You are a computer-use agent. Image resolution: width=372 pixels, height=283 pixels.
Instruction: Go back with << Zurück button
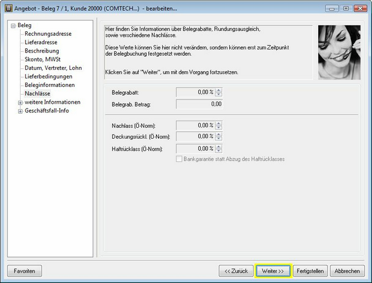[236, 271]
